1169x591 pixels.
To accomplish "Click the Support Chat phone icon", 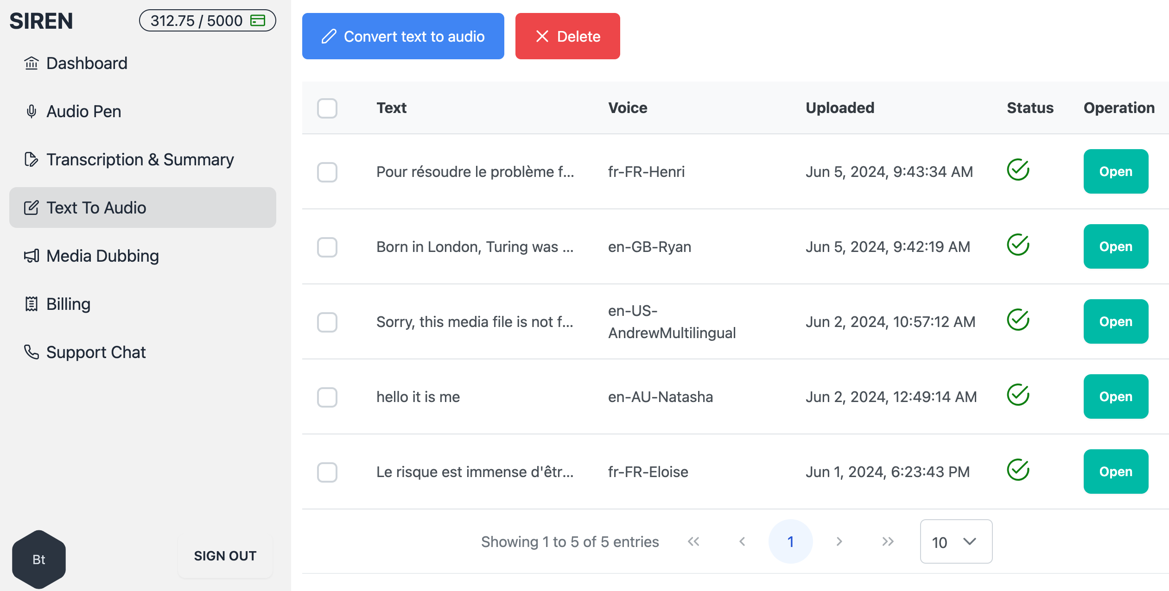I will coord(31,352).
